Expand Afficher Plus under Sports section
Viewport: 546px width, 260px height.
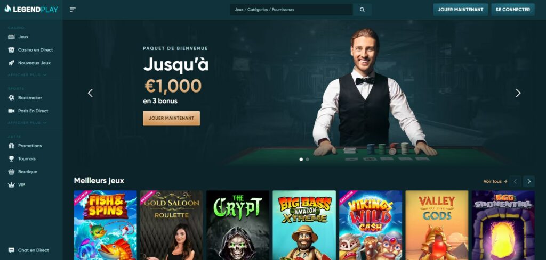(27, 123)
